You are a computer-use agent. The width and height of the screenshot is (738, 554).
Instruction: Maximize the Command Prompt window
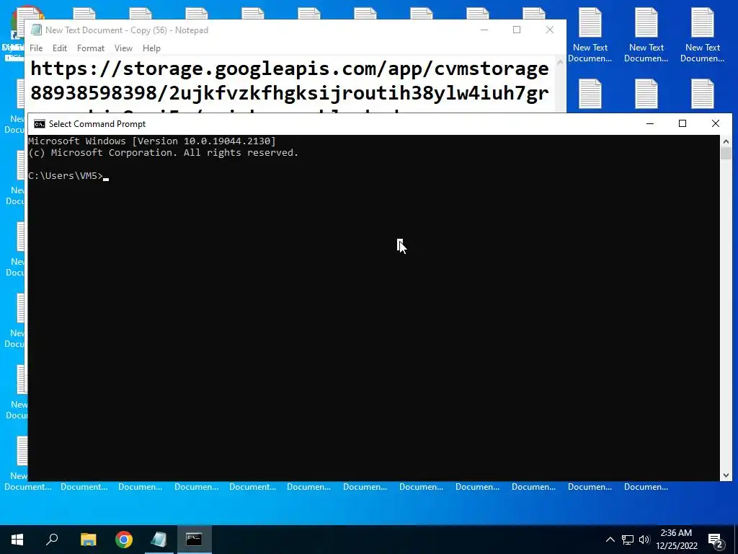pyautogui.click(x=683, y=123)
